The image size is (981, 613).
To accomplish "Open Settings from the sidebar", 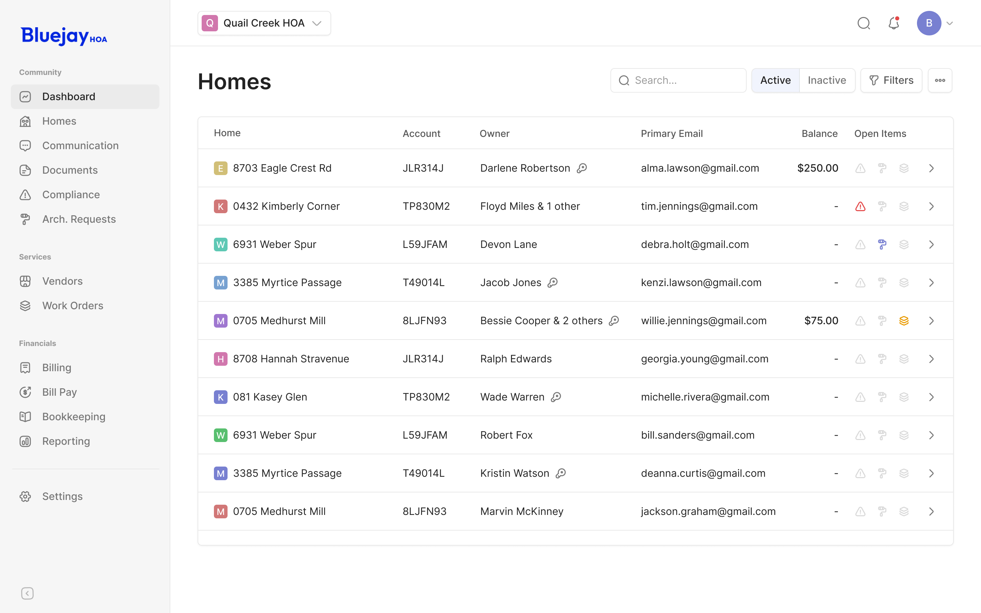I will pyautogui.click(x=62, y=496).
